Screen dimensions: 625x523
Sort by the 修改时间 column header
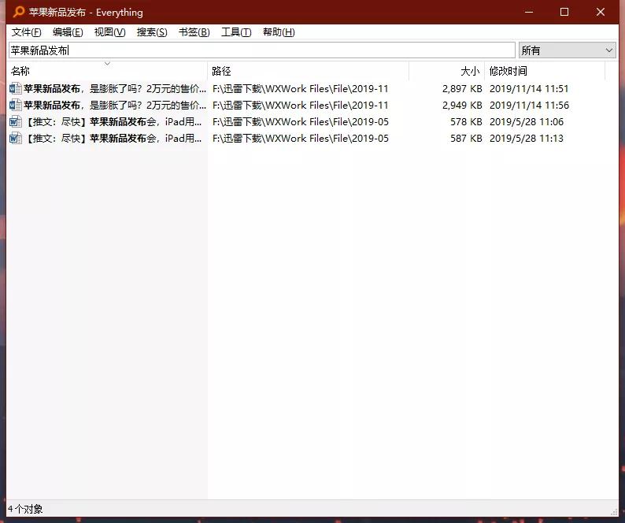point(545,71)
